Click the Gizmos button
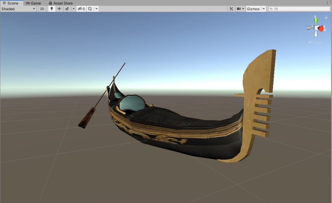This screenshot has height=203, width=332. (253, 9)
